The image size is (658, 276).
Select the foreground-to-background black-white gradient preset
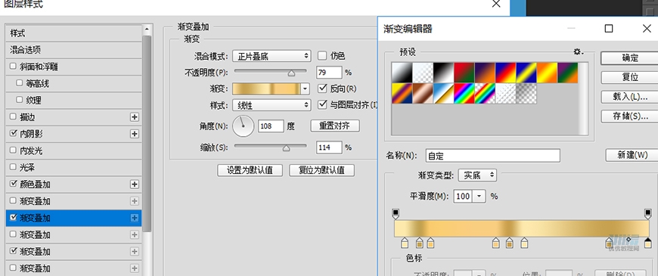(402, 73)
